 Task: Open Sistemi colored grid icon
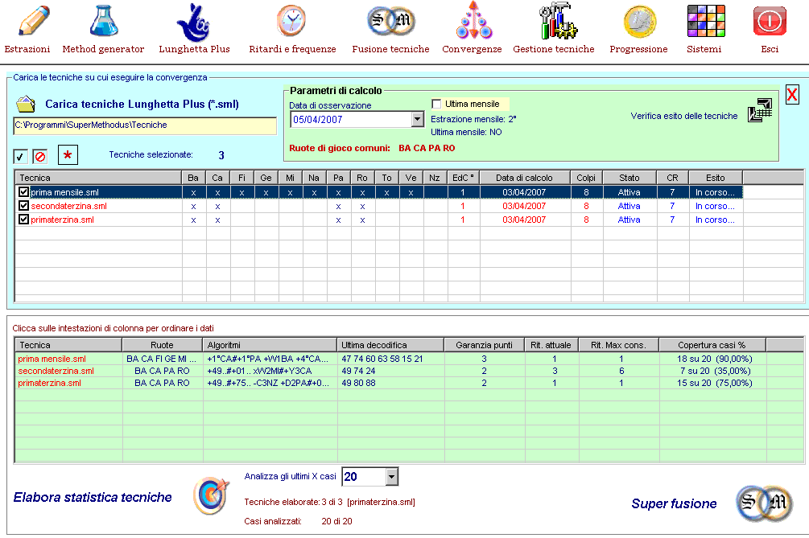(x=706, y=21)
